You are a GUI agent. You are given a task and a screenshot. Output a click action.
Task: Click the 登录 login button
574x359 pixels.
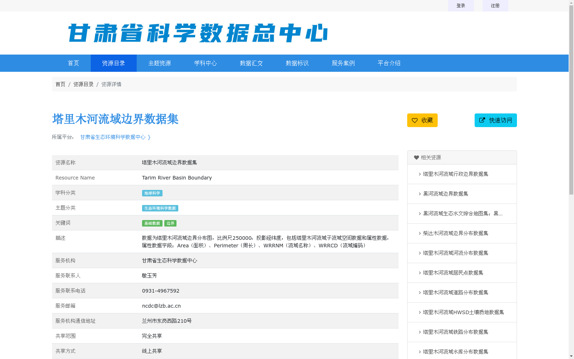click(461, 6)
